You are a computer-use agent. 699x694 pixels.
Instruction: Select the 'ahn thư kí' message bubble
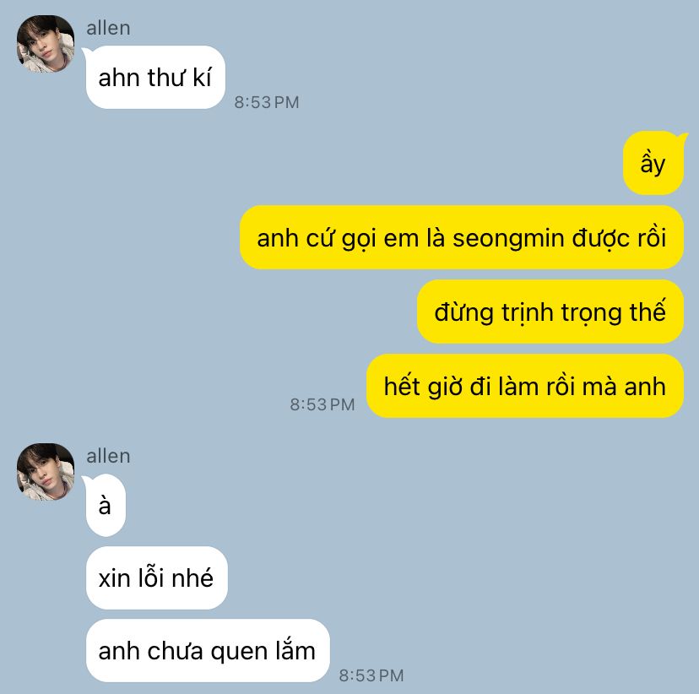(155, 77)
